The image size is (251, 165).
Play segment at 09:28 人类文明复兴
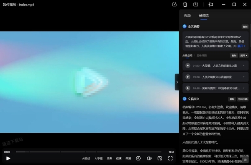(188, 77)
